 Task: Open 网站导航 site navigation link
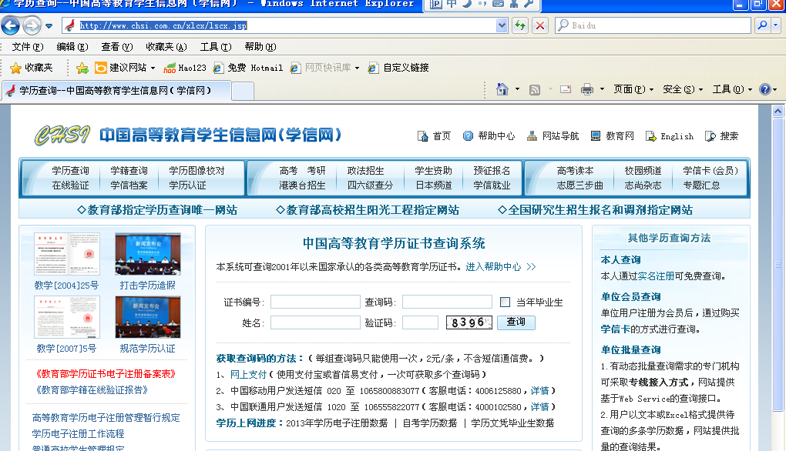pyautogui.click(x=553, y=136)
